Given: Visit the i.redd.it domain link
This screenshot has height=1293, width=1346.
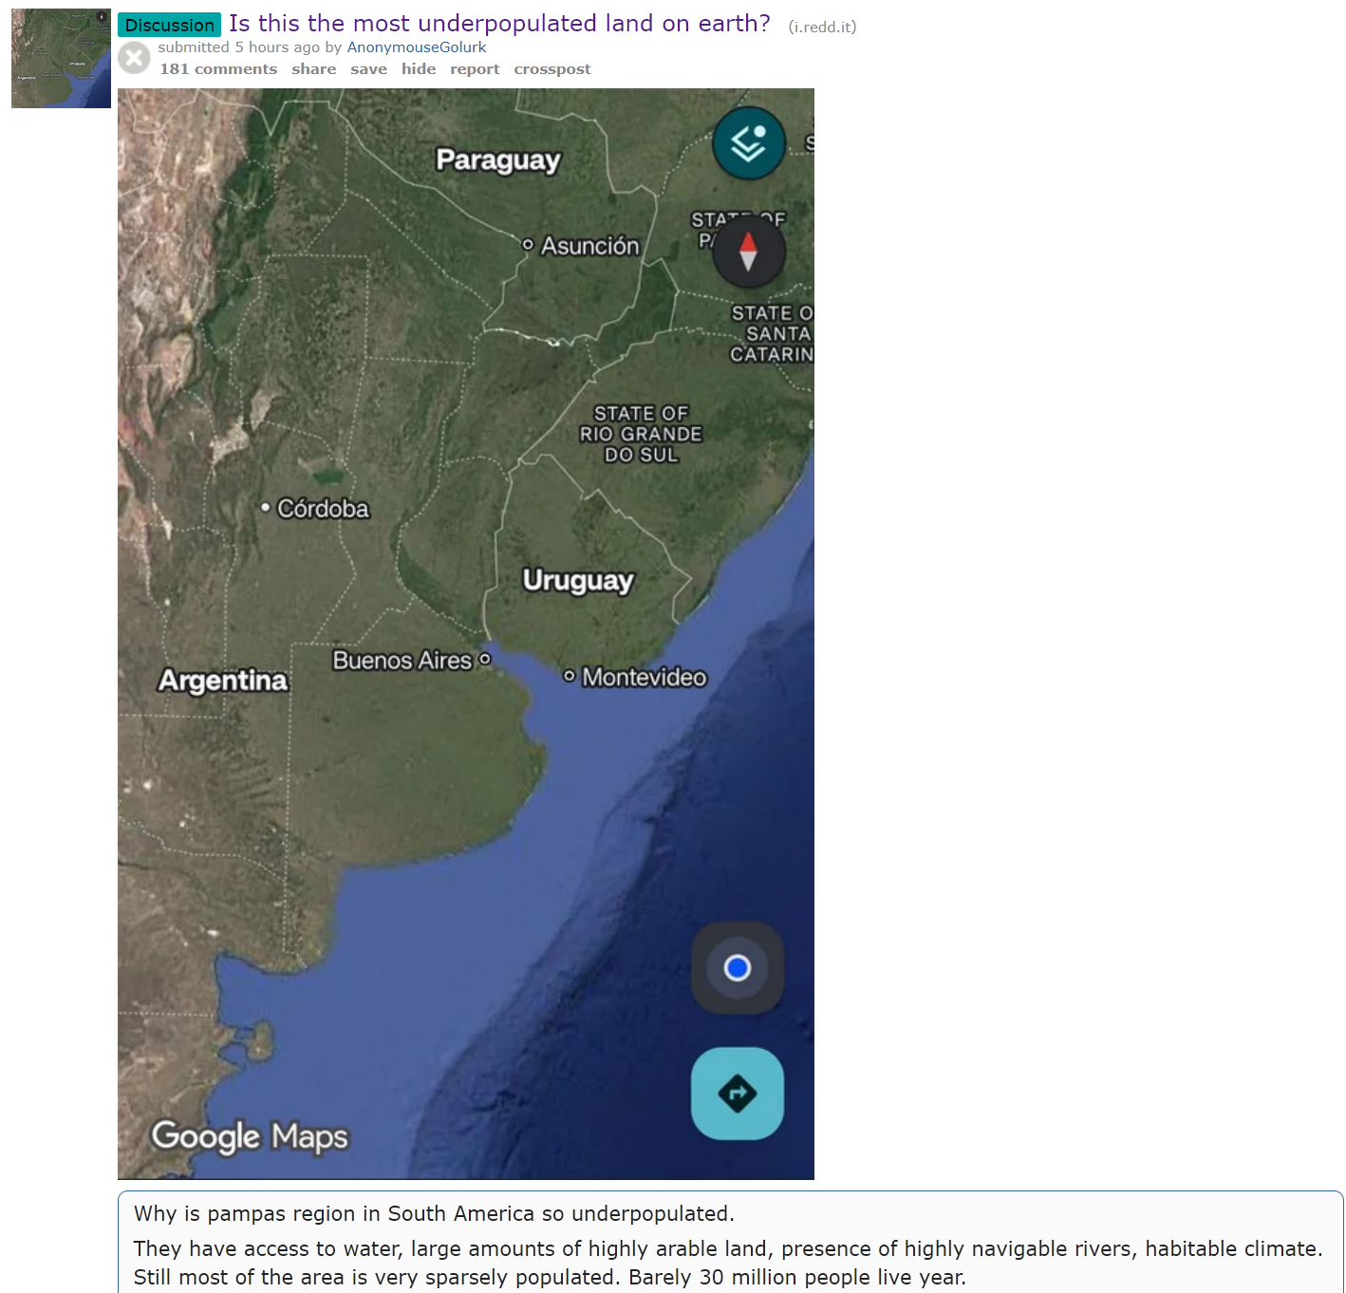Looking at the screenshot, I should pyautogui.click(x=822, y=27).
